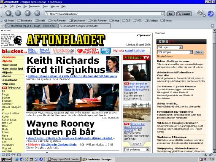
Task: Click the Home icon in bookmarks toolbar
Action: point(5,21)
